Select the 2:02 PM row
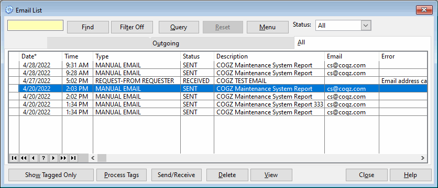This screenshot has width=438, height=188. [217, 97]
